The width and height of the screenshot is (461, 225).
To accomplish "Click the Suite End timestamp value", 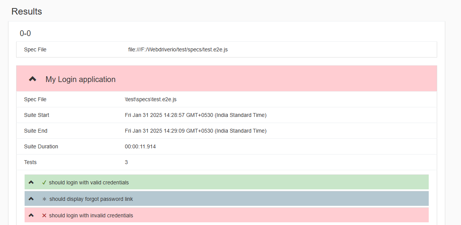I will point(196,131).
